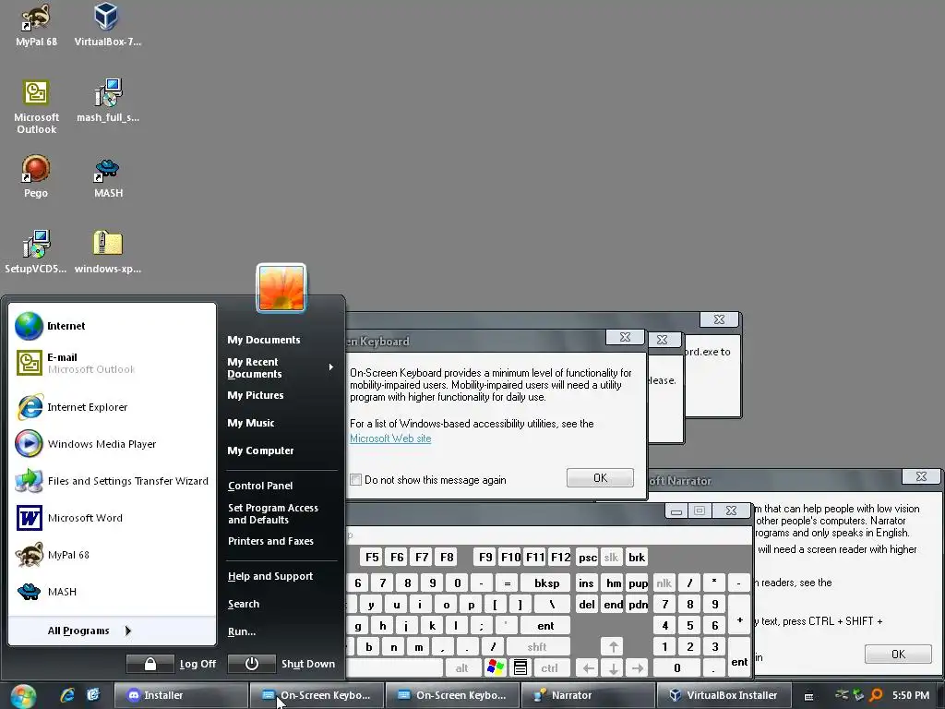Launch MASH from the Start menu list

pyautogui.click(x=112, y=592)
